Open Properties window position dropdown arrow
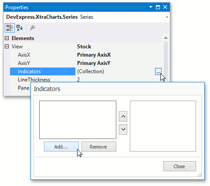210x186 pixels. pos(151,7)
